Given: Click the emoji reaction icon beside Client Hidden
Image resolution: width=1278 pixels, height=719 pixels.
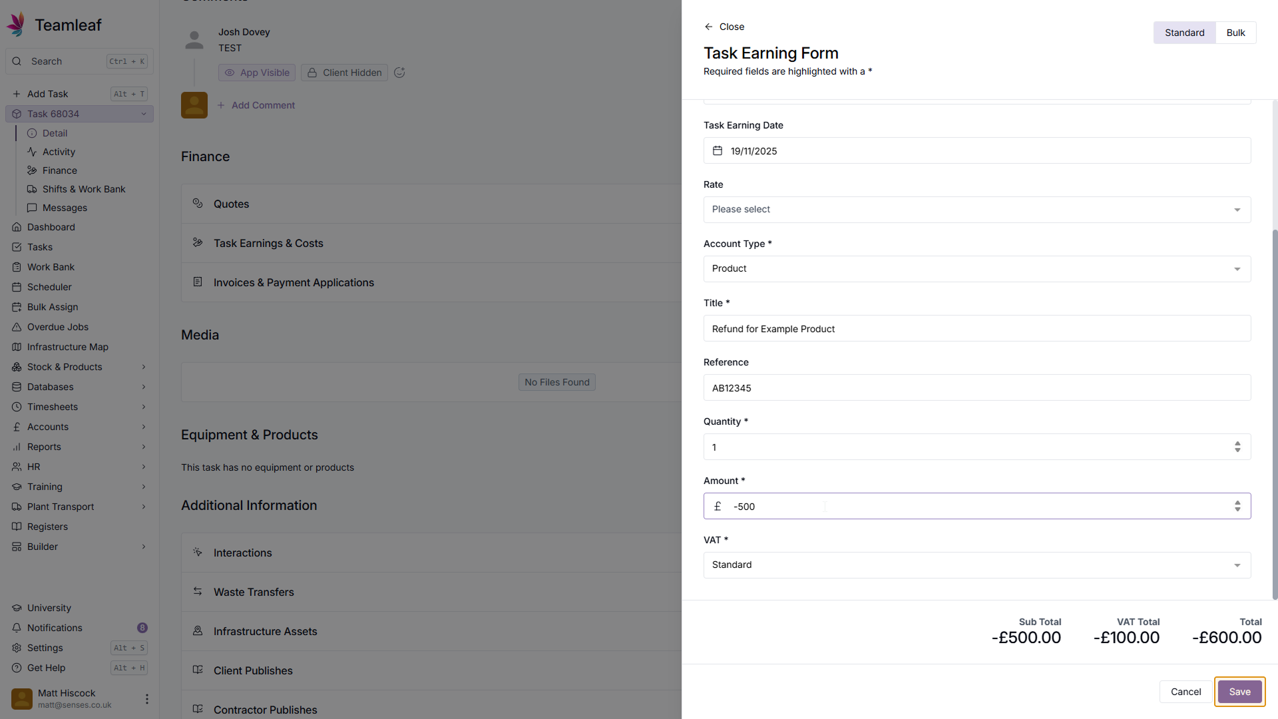Looking at the screenshot, I should click(399, 73).
